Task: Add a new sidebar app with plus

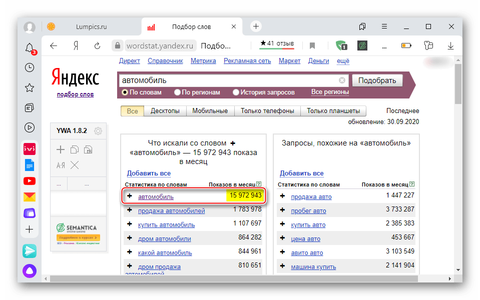Action: click(x=30, y=229)
